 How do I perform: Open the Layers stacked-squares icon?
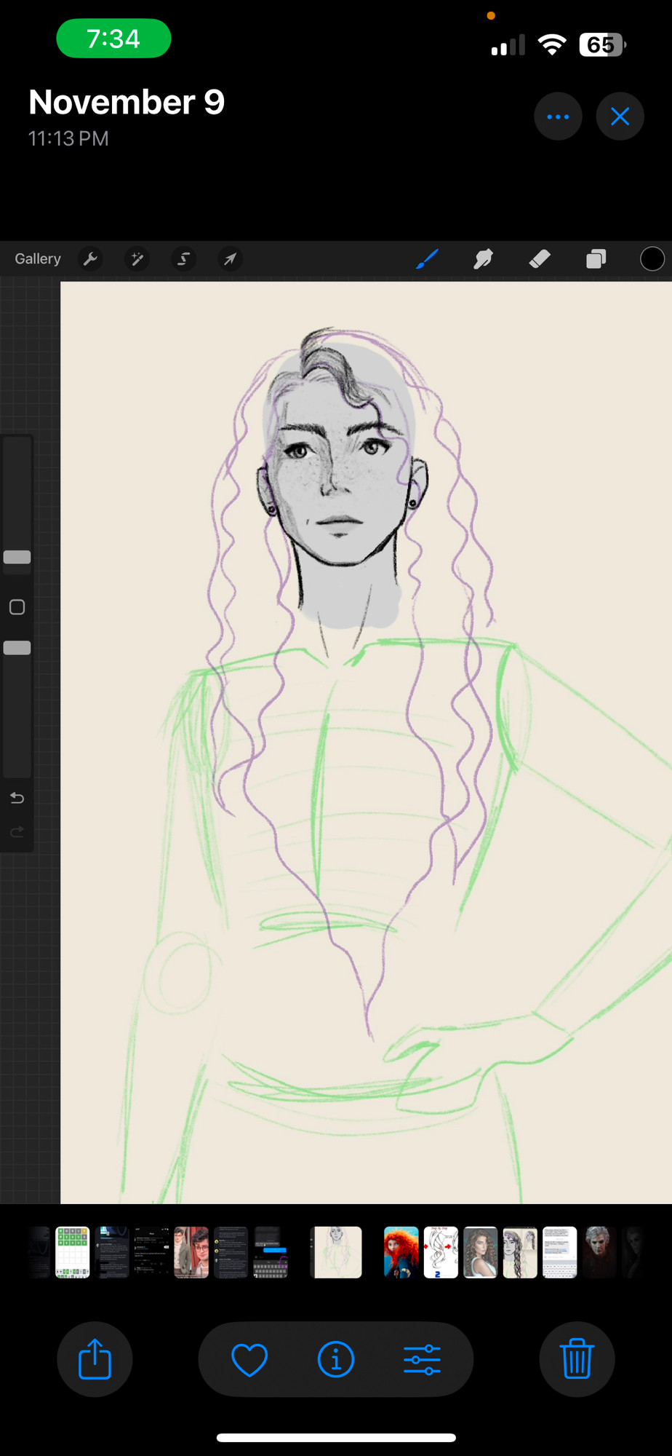pos(596,258)
